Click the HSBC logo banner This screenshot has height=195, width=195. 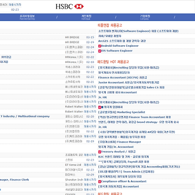[x=70, y=6]
